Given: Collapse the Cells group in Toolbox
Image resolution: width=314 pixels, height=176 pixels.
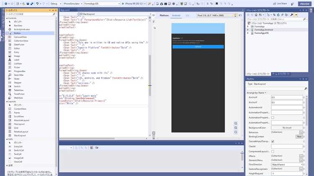Looking at the screenshot, I should 7,139.
